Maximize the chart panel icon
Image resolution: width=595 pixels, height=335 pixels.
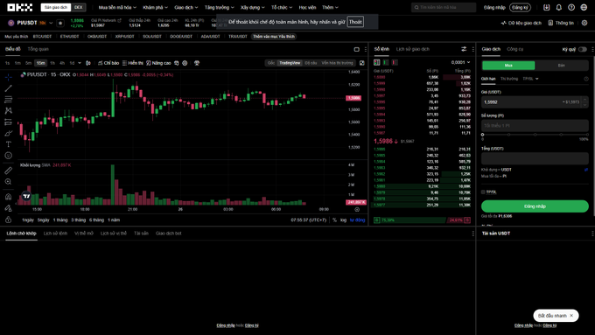click(x=357, y=49)
